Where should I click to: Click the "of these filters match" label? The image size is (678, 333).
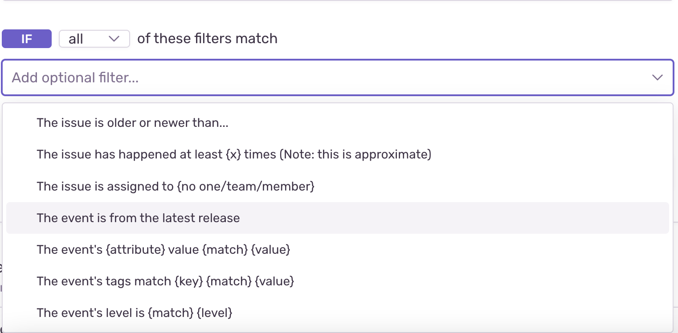(x=207, y=39)
